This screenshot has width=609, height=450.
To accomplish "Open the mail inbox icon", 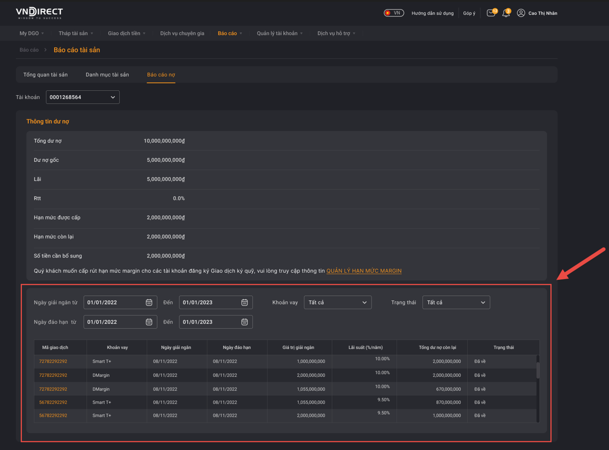I will [491, 13].
